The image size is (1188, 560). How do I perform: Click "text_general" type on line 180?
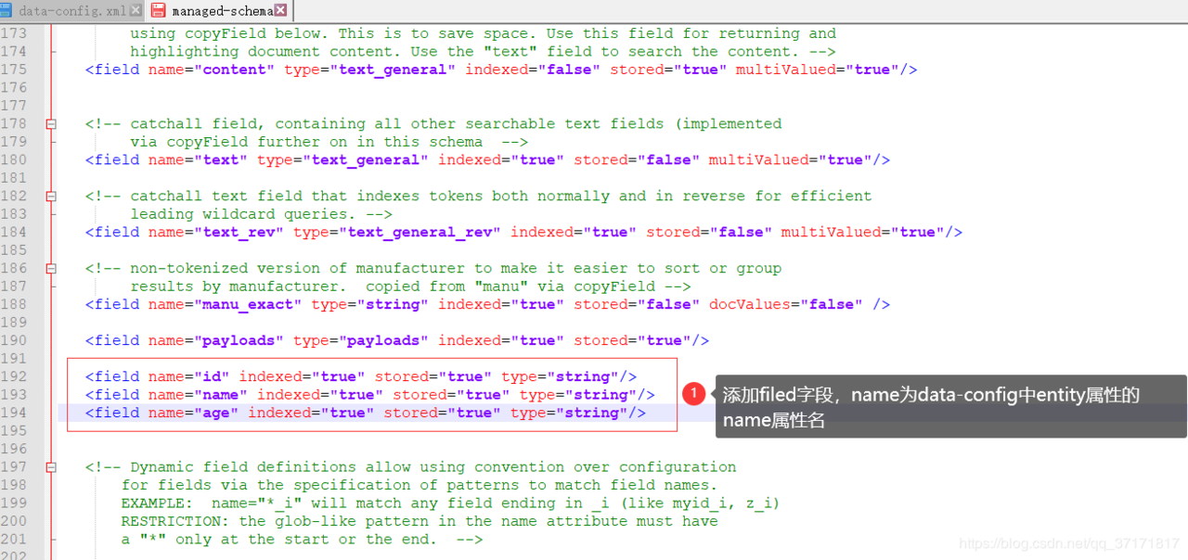[366, 159]
